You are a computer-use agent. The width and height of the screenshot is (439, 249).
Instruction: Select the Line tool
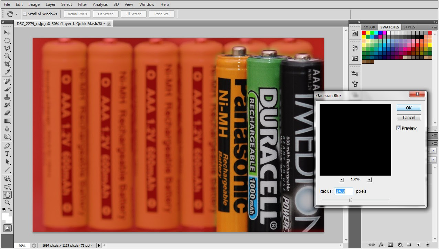[7, 169]
